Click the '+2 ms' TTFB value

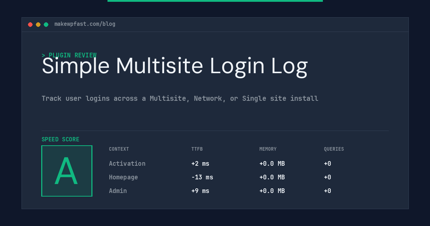200,164
